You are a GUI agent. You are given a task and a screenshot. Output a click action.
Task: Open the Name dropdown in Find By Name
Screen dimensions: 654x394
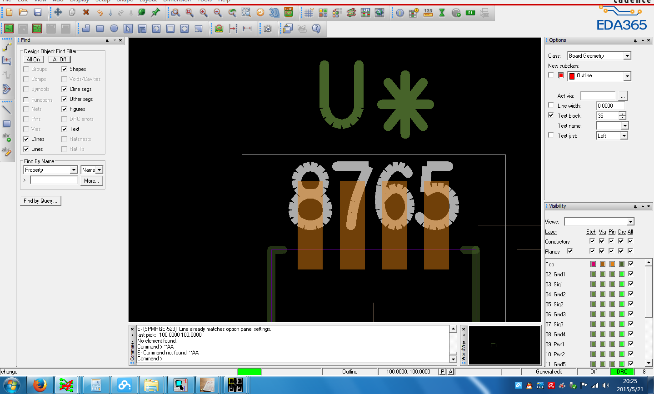[99, 170]
